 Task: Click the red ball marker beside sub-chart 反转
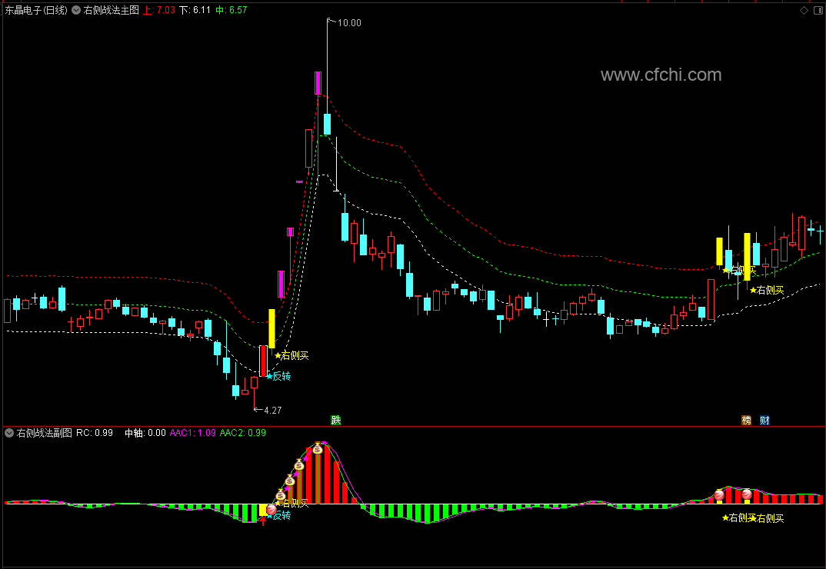(x=271, y=510)
